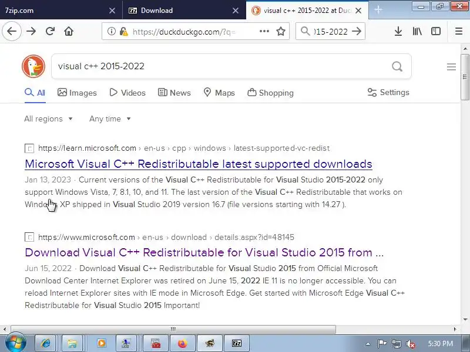470x352 pixels.
Task: Click the horizontal scrollbar thumb
Action: (x=173, y=329)
